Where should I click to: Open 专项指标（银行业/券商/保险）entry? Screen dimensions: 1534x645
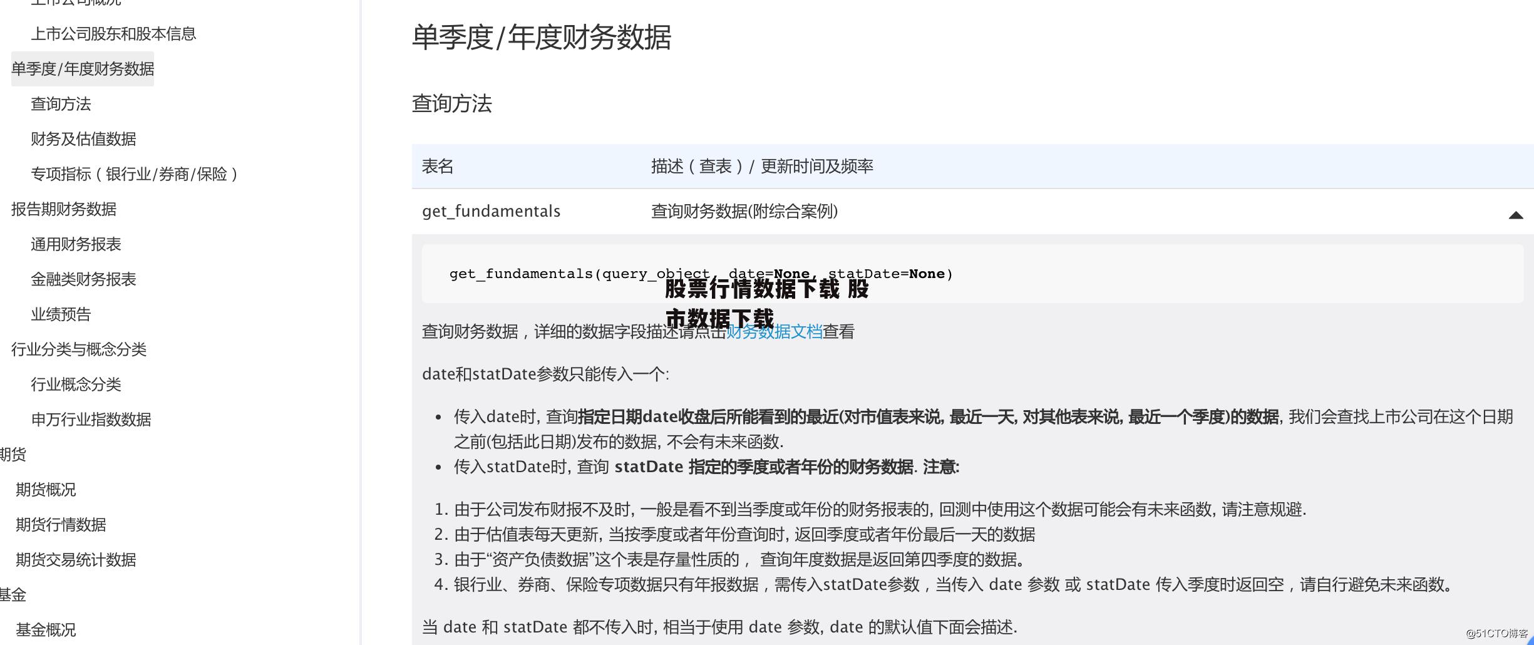click(x=135, y=174)
